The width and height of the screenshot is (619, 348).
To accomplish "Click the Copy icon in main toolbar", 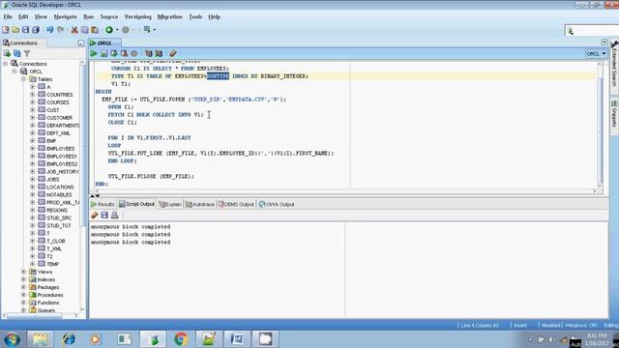I will coord(84,30).
